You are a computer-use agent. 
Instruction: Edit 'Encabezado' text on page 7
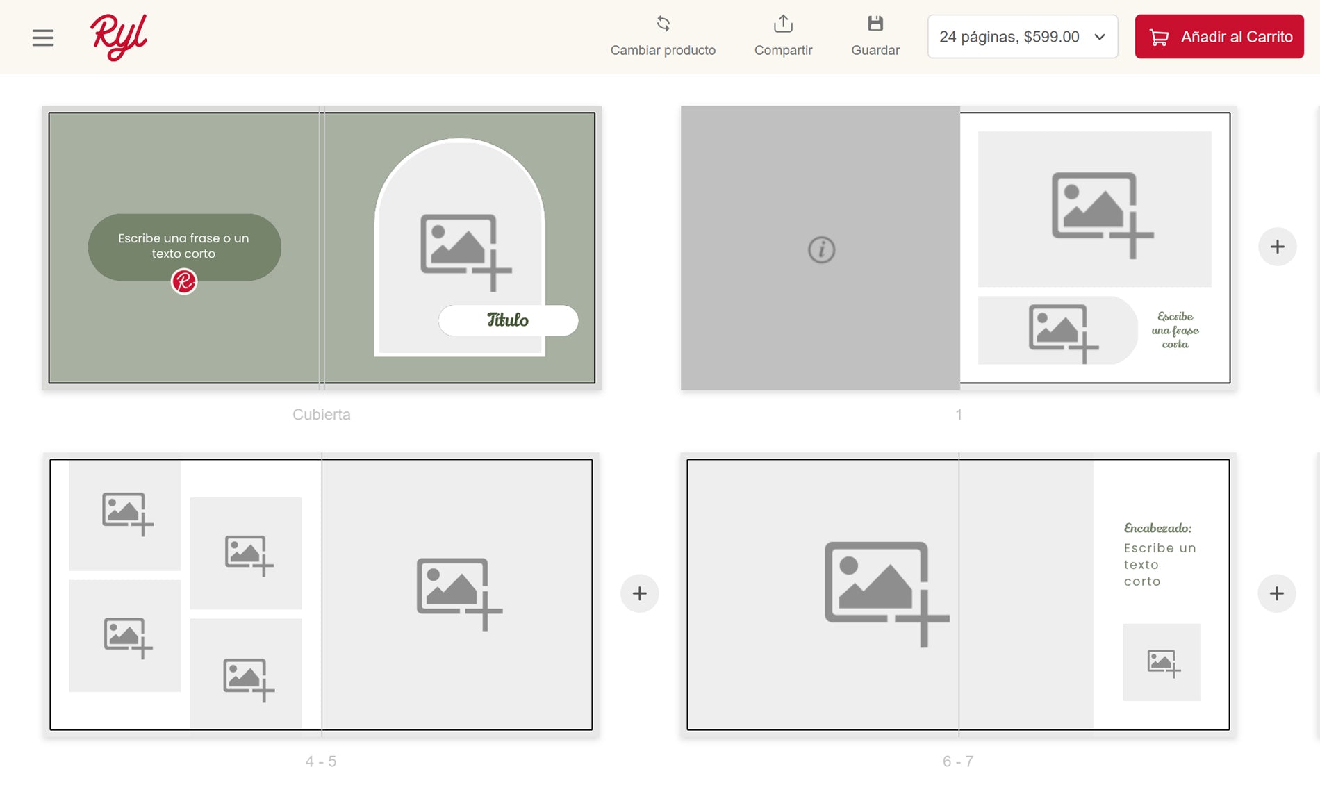point(1158,528)
